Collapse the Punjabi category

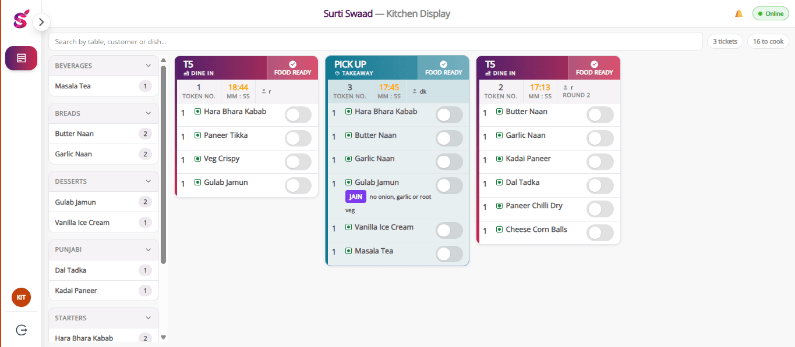tap(149, 249)
